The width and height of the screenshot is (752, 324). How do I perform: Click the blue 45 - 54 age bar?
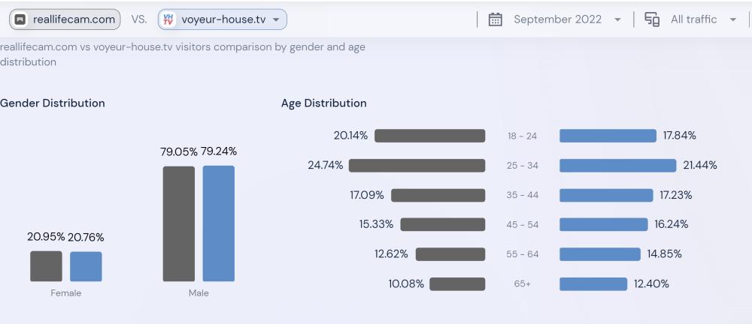[603, 224]
